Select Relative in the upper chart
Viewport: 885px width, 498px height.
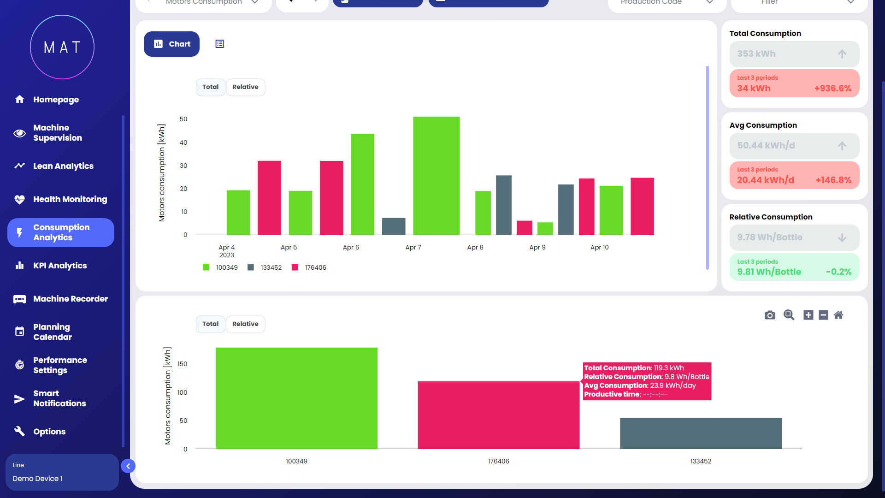(x=245, y=87)
